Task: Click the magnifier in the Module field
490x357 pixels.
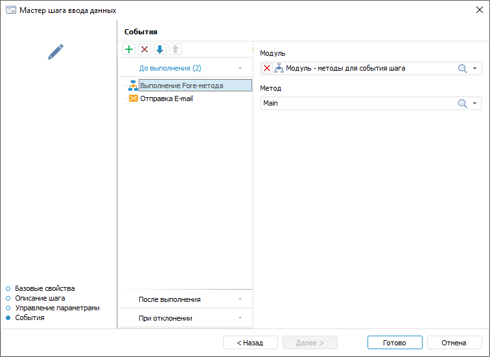Action: point(462,68)
